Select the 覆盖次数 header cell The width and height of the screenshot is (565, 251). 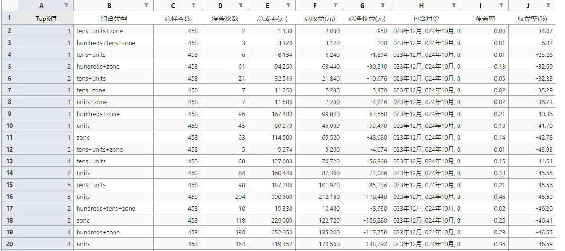tap(225, 18)
